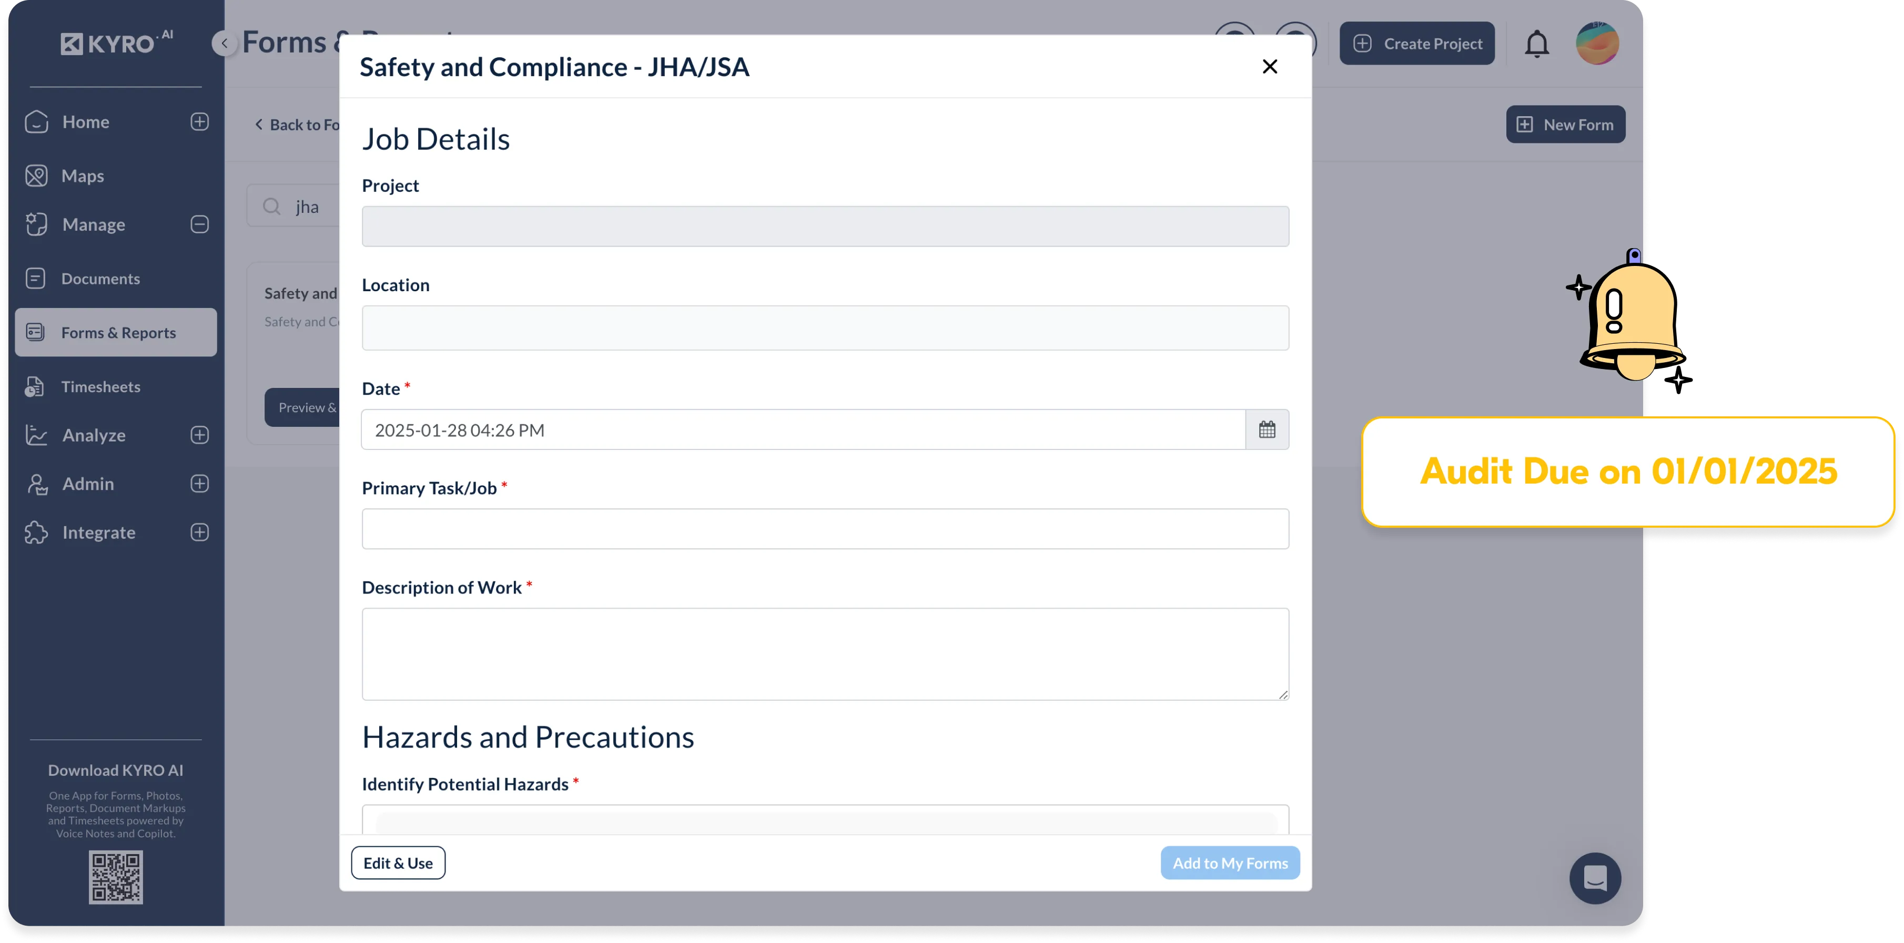Expand the Admin menu section

[199, 484]
